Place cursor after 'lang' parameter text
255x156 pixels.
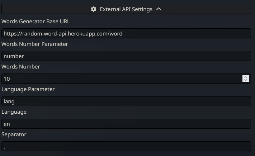tap(15, 101)
